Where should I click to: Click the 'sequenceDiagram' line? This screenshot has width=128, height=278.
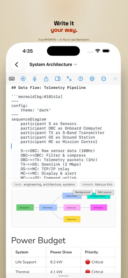[x=29, y=119]
